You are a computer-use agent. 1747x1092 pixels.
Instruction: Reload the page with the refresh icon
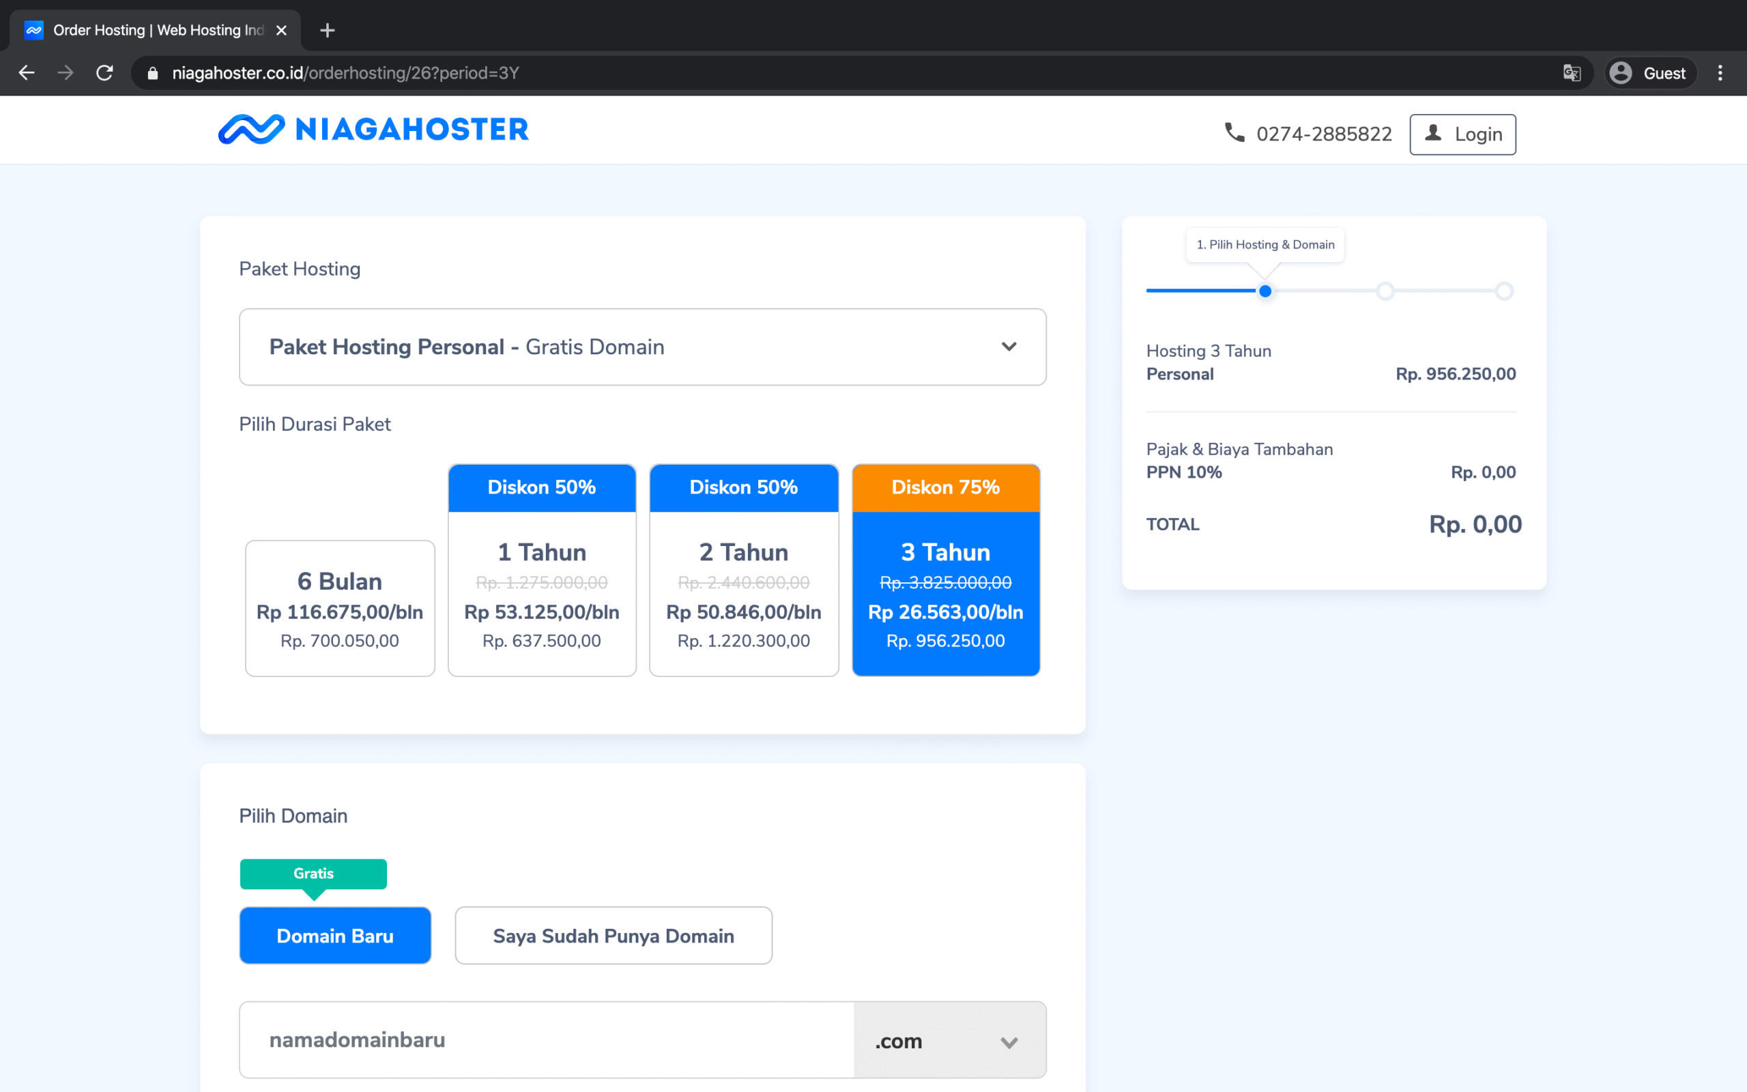pyautogui.click(x=104, y=73)
